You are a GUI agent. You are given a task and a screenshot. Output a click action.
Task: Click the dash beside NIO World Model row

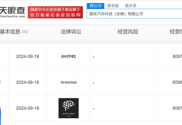94,83
